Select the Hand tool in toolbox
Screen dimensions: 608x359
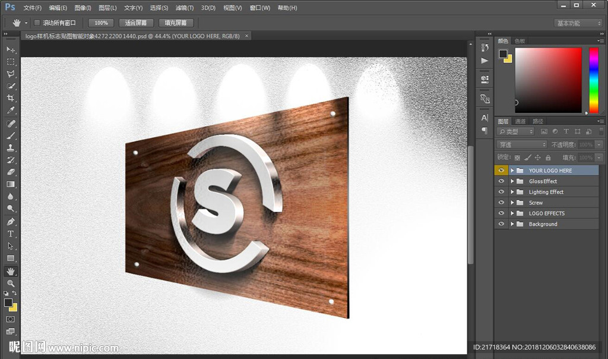pos(11,271)
